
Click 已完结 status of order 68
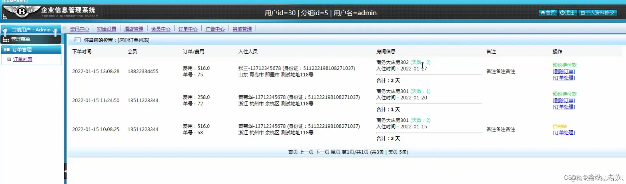(560, 126)
